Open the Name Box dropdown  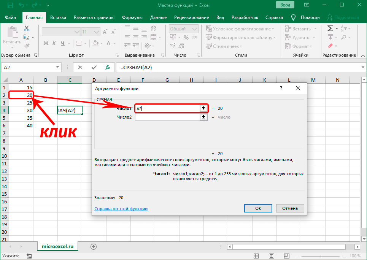pyautogui.click(x=58, y=67)
